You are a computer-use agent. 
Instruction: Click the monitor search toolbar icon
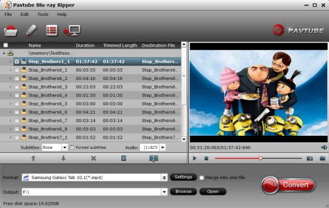tap(72, 31)
